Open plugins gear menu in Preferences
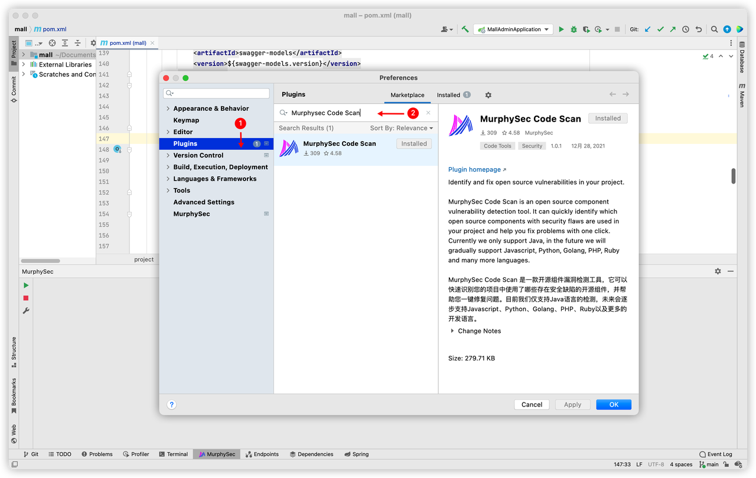756x478 pixels. point(488,95)
